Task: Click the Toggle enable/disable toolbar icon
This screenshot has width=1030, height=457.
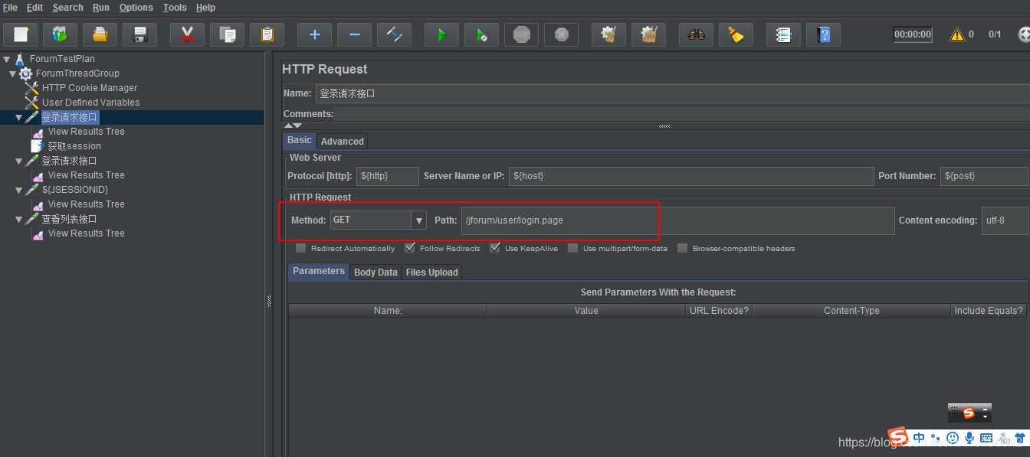Action: pos(394,34)
